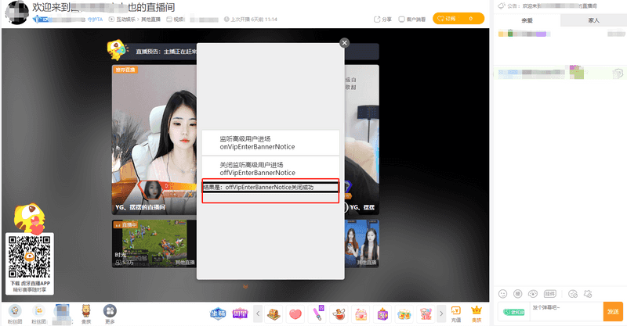627x326 pixels.
Task: Click the 视频 link under the title
Action: tap(175, 20)
